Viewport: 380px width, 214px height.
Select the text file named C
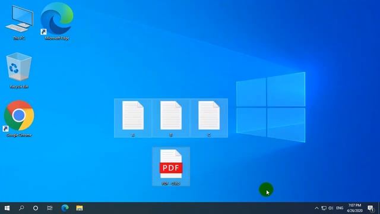pos(209,118)
